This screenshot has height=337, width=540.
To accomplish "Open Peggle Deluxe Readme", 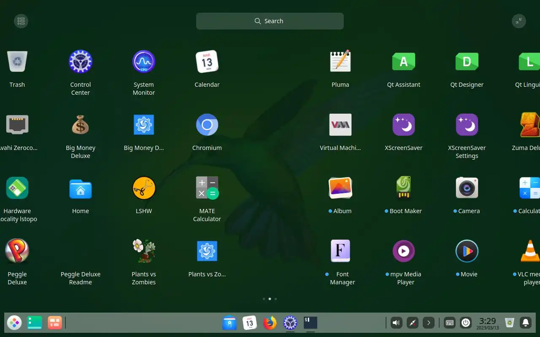I will [81, 278].
